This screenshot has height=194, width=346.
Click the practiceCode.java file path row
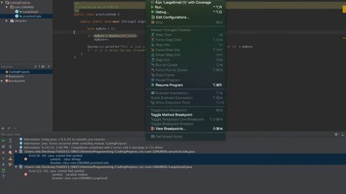click(109, 152)
